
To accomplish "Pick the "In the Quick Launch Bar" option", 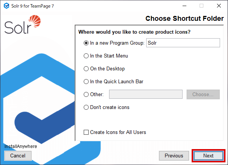I will point(86,82).
